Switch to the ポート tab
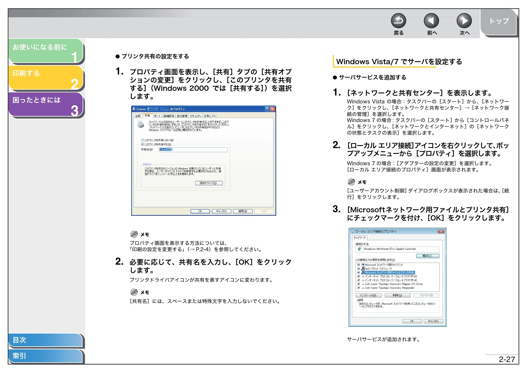The height and width of the screenshot is (372, 527). click(x=157, y=116)
